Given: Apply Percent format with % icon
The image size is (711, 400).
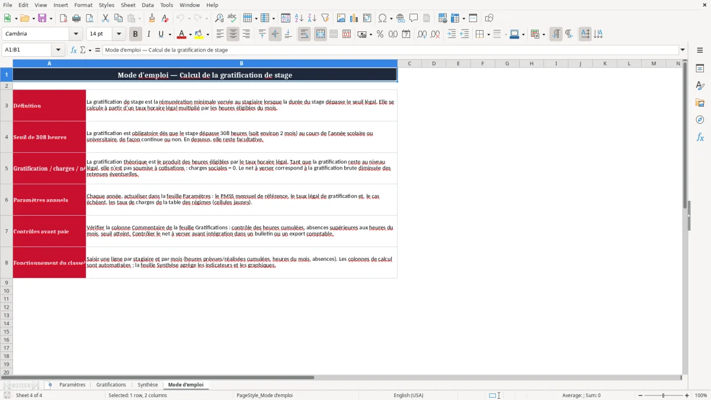Looking at the screenshot, I should pyautogui.click(x=380, y=34).
